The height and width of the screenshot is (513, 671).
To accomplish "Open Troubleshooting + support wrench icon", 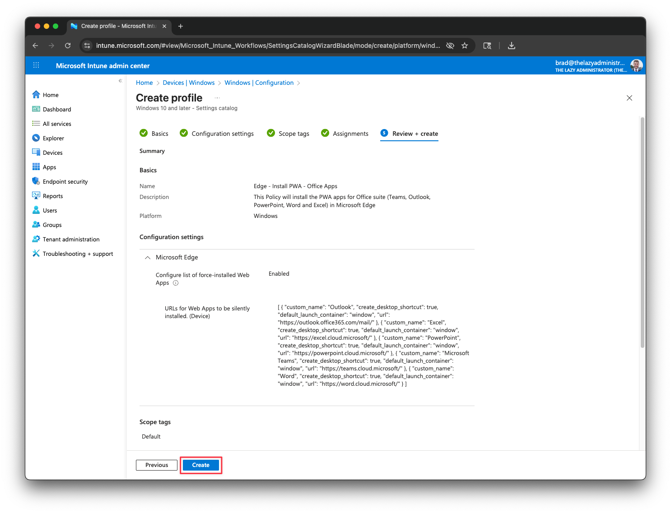I will [36, 254].
